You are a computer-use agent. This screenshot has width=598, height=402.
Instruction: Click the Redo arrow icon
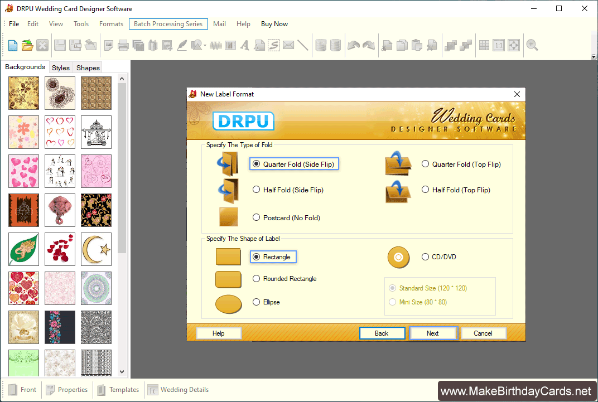click(x=368, y=45)
